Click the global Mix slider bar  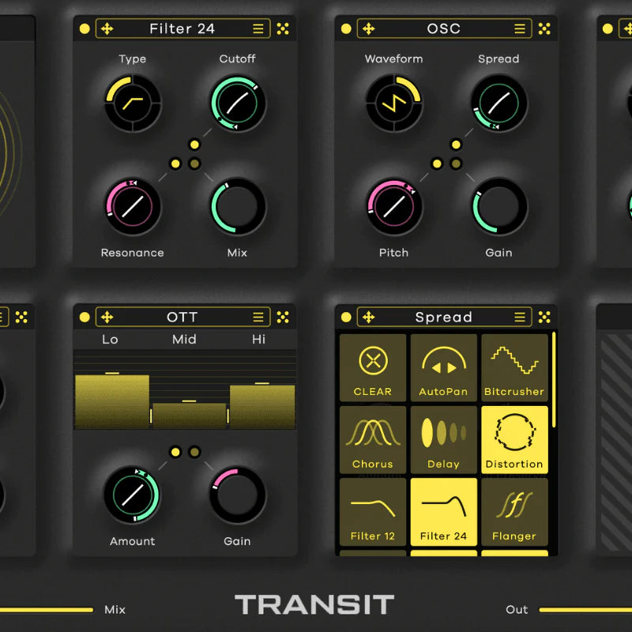47,610
